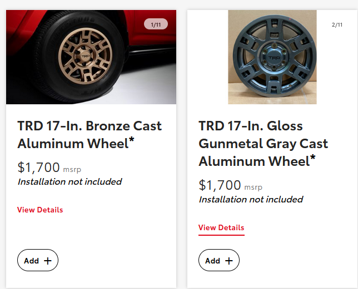The height and width of the screenshot is (289, 358).
Task: Click the msrp label on the Gunmetal Gray card
Action: [x=253, y=187]
